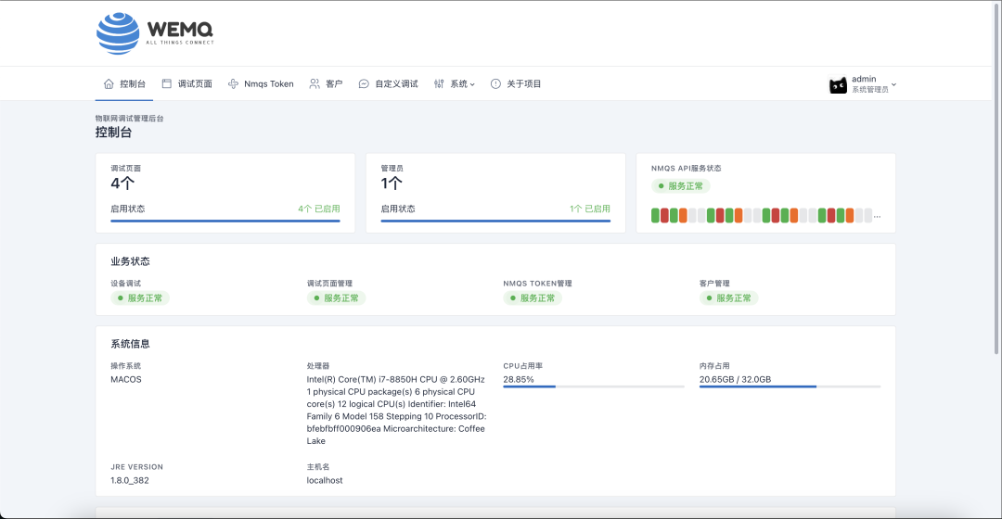This screenshot has height=519, width=1002.
Task: Open the 关于项目 menu item
Action: pos(516,83)
